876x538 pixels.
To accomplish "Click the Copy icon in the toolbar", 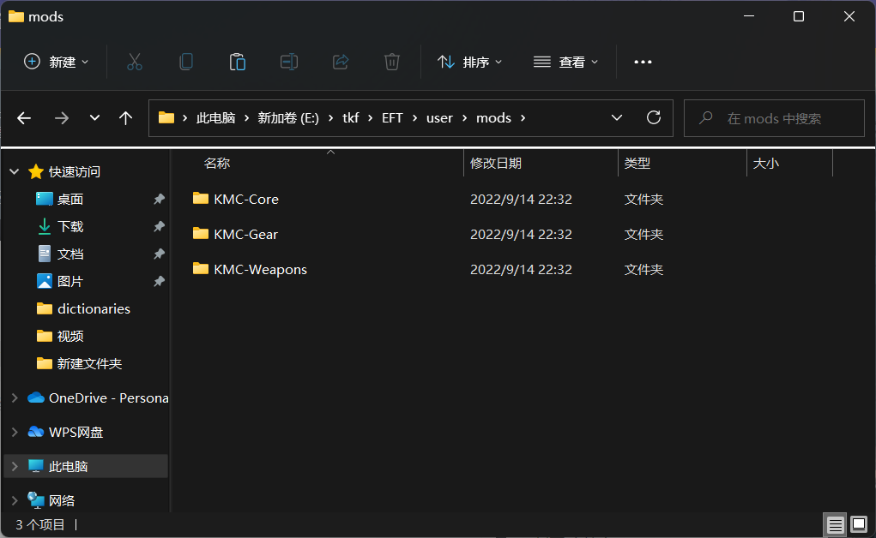I will [x=185, y=61].
